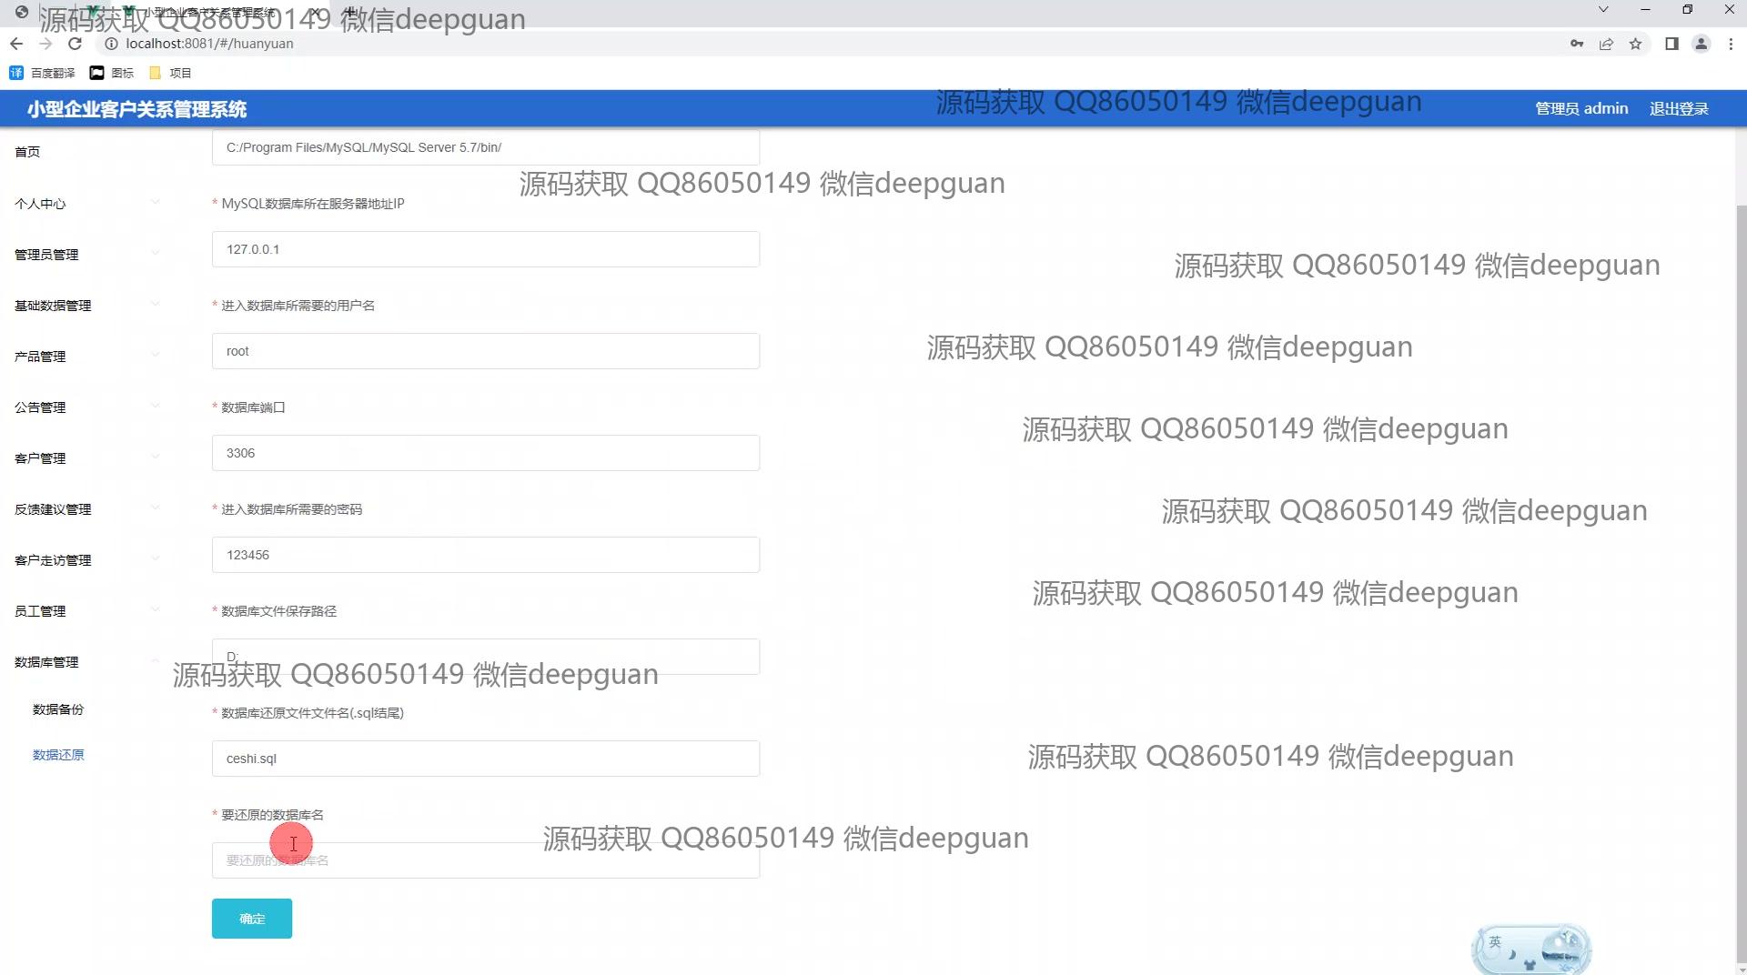Collapse the 数据库管理 chevron

click(x=155, y=660)
